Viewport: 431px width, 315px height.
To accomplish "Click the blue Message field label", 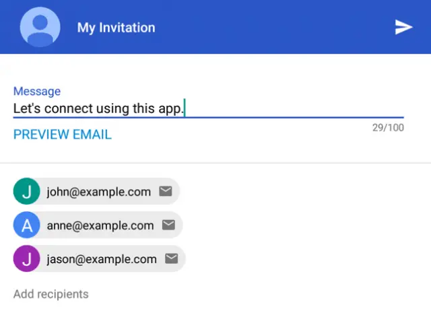I will point(36,92).
